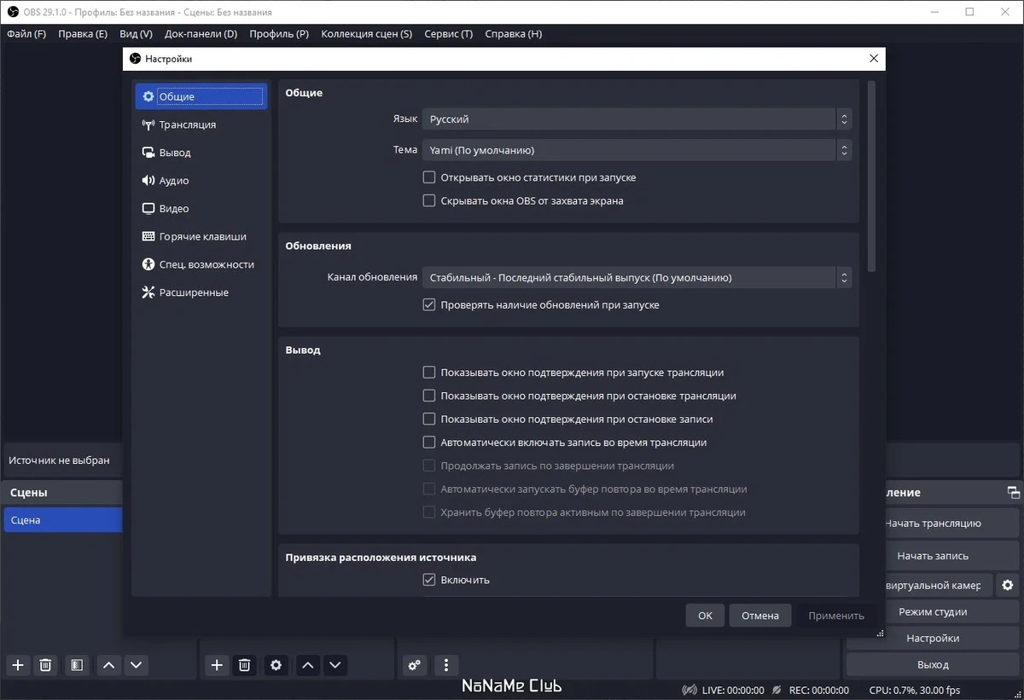Open the Сервис (T) menu
The width and height of the screenshot is (1024, 700).
[448, 34]
